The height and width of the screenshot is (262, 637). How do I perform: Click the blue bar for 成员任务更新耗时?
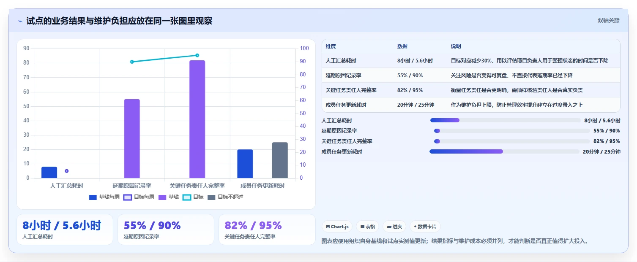click(245, 164)
